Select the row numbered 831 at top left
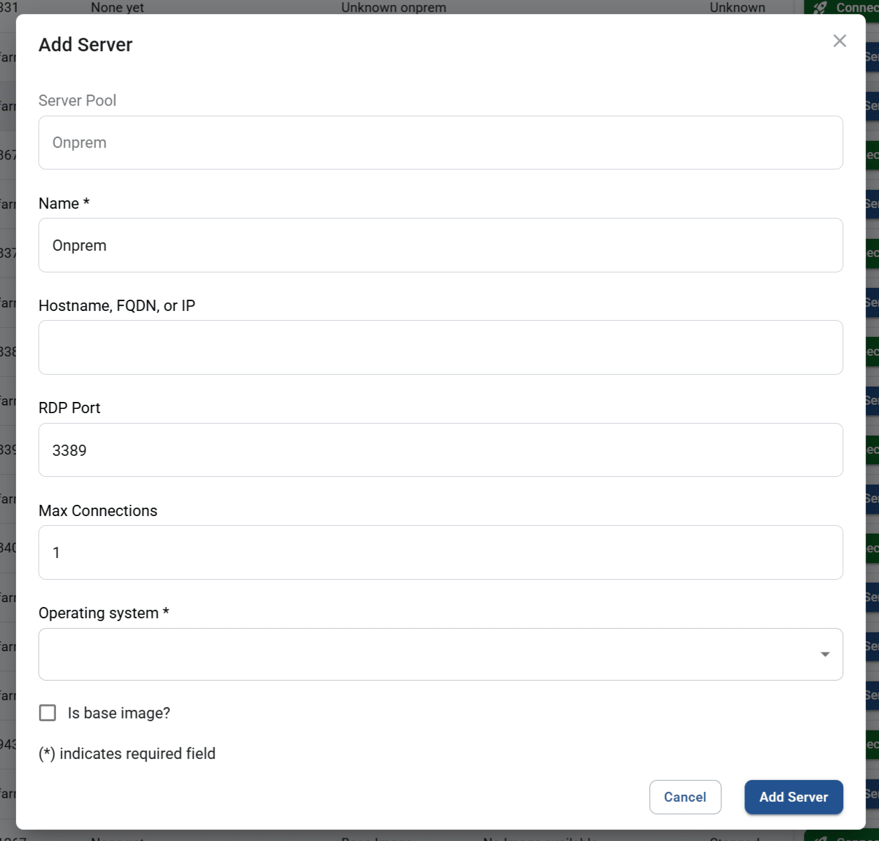The image size is (879, 841). pos(6,7)
